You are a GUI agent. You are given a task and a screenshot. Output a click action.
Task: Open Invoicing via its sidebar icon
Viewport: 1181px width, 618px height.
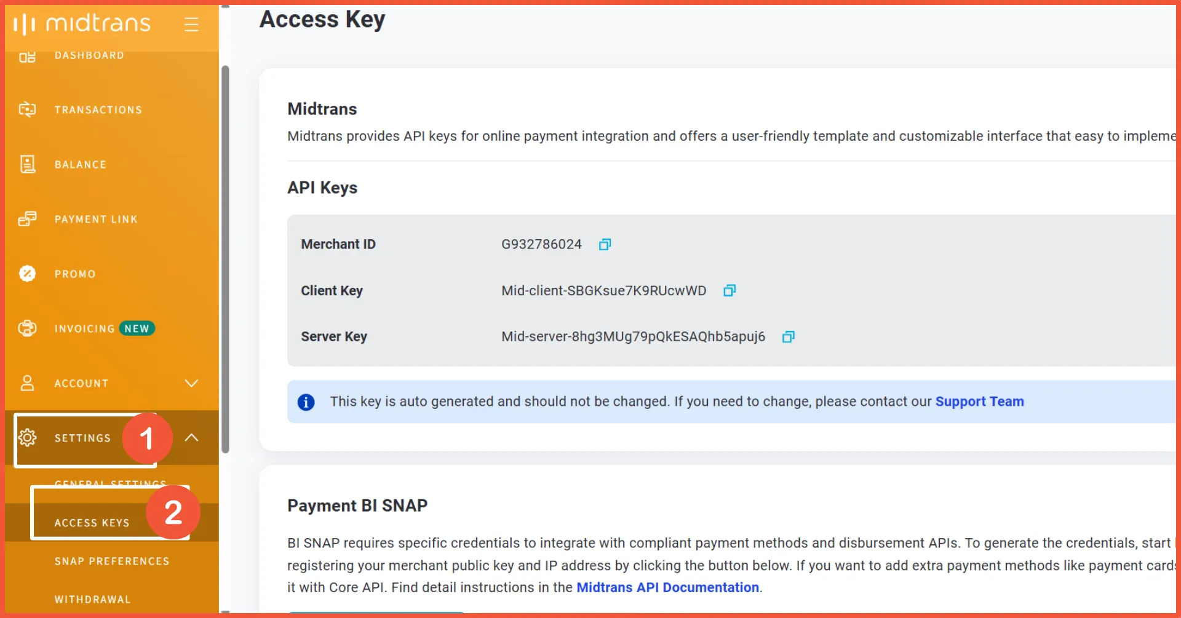click(28, 328)
